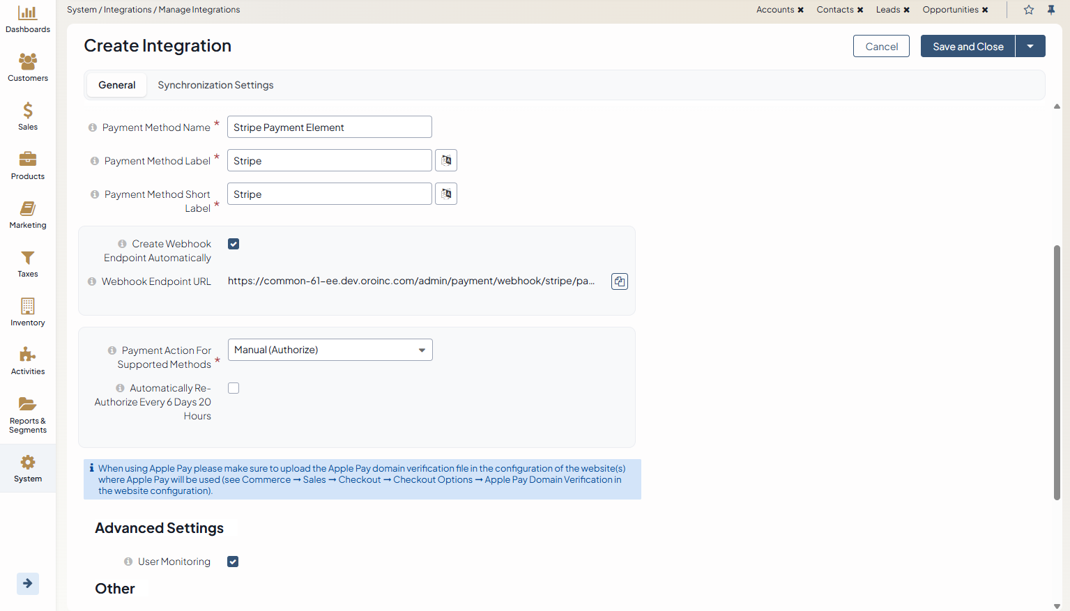Click the Payment Method Name field
The image size is (1070, 611).
329,127
